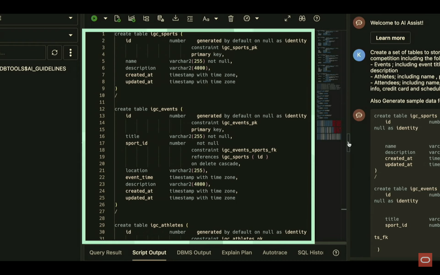
Task: Switch to the DBMS Output tab
Action: pos(194,253)
